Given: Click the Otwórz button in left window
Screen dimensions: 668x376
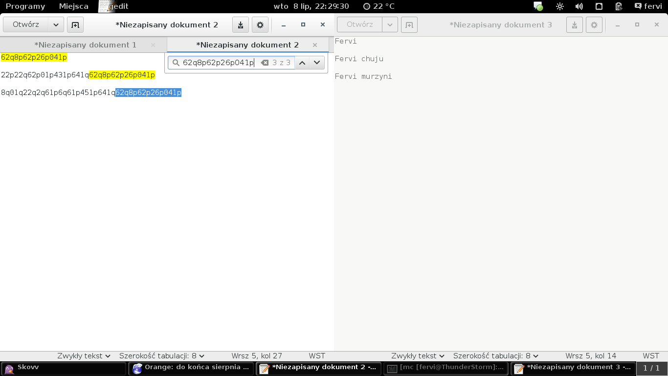Looking at the screenshot, I should coord(26,25).
